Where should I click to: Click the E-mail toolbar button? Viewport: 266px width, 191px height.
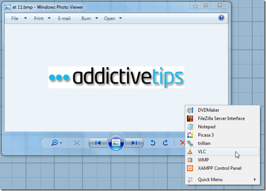pos(64,18)
